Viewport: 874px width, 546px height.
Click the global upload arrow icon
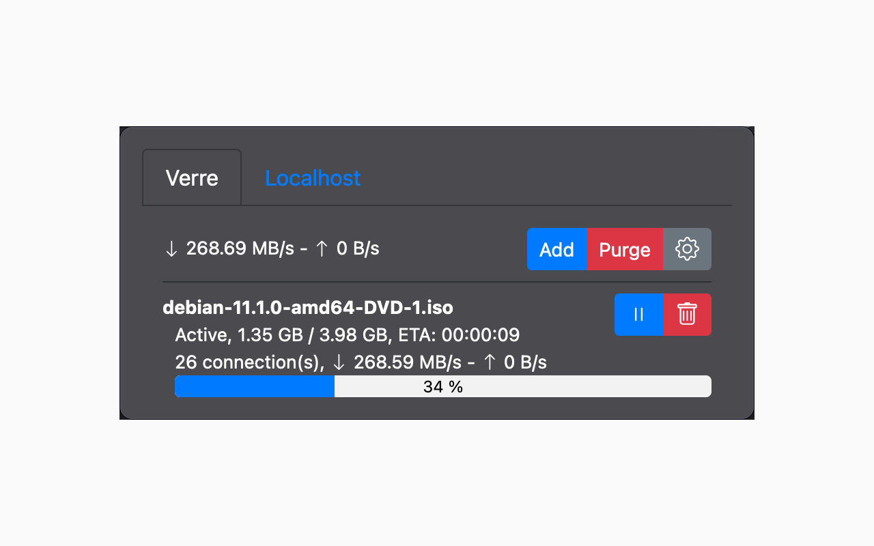(322, 249)
